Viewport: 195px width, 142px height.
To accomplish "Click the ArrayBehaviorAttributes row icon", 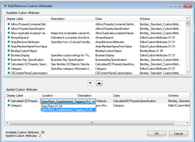I will click(x=9, y=42).
